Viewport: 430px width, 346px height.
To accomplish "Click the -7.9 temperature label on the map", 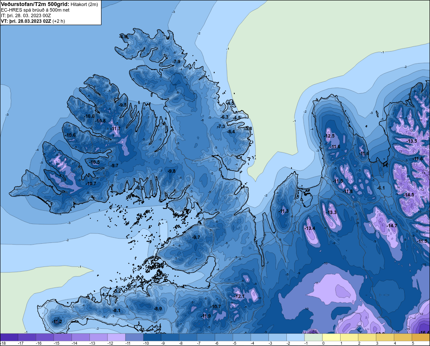I will tap(177, 61).
